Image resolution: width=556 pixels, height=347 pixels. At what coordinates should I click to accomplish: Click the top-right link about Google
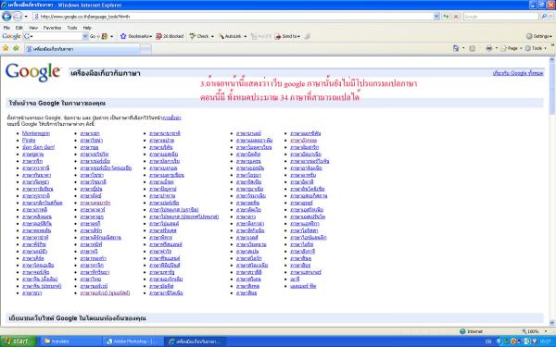click(x=518, y=73)
